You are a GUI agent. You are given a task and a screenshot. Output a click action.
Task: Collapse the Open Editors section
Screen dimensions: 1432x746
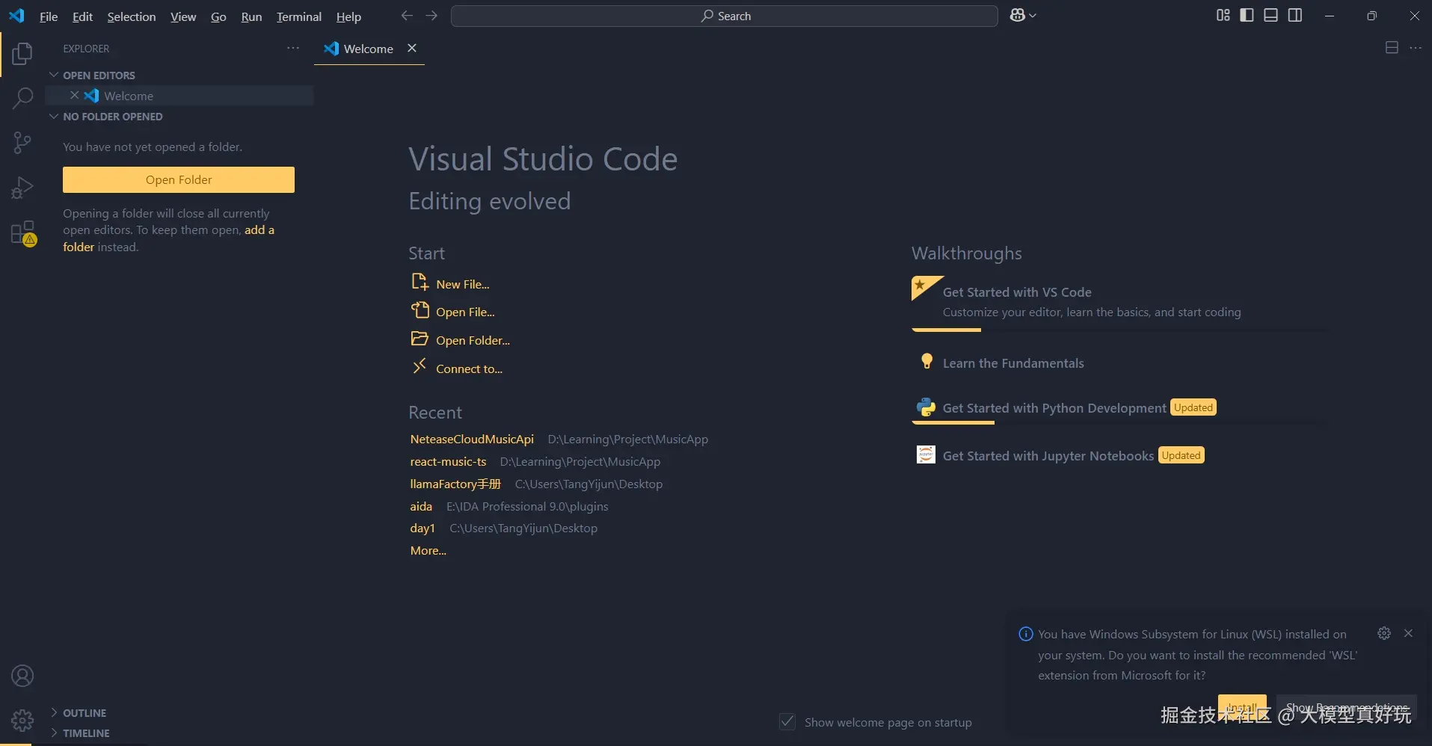click(54, 75)
